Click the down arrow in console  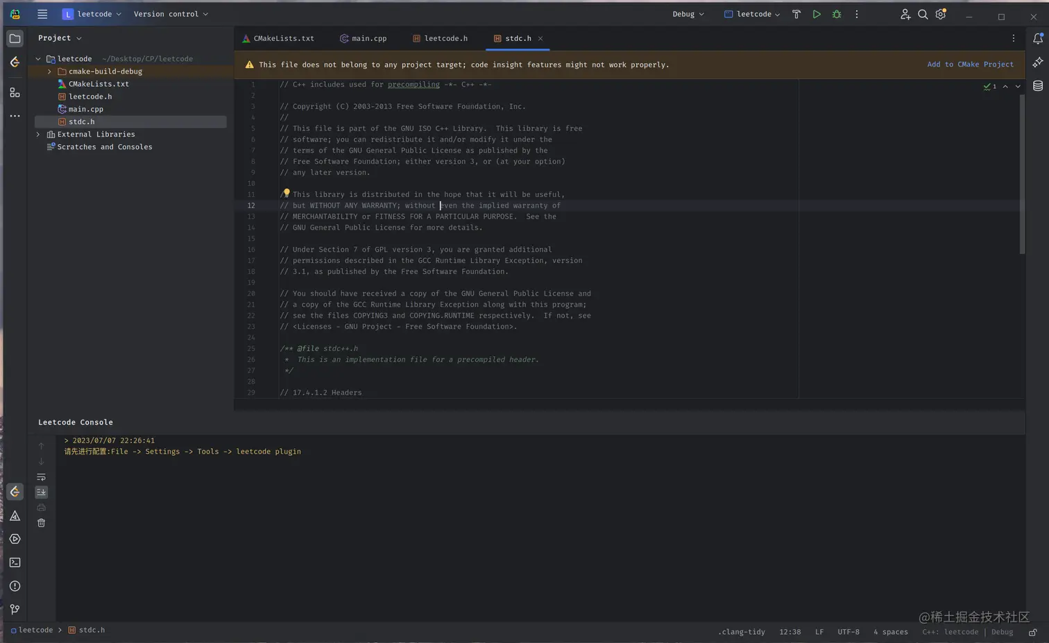click(x=41, y=461)
